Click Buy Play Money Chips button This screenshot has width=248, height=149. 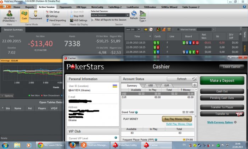click(177, 119)
